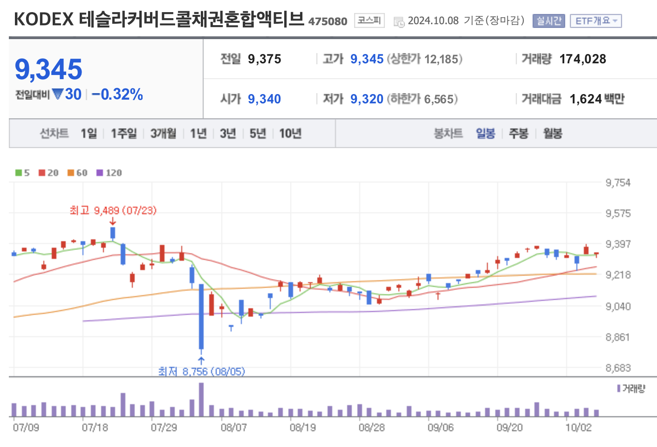The width and height of the screenshot is (657, 447).
Task: Click the 실시간 real-time badge
Action: click(x=548, y=21)
